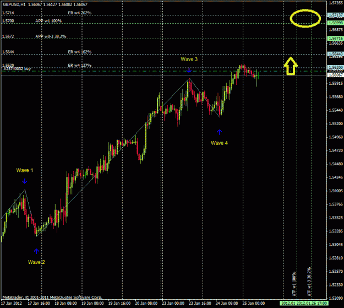Select the 'Wave 3' text label
Viewport: 344px width, 308px height.
(189, 59)
